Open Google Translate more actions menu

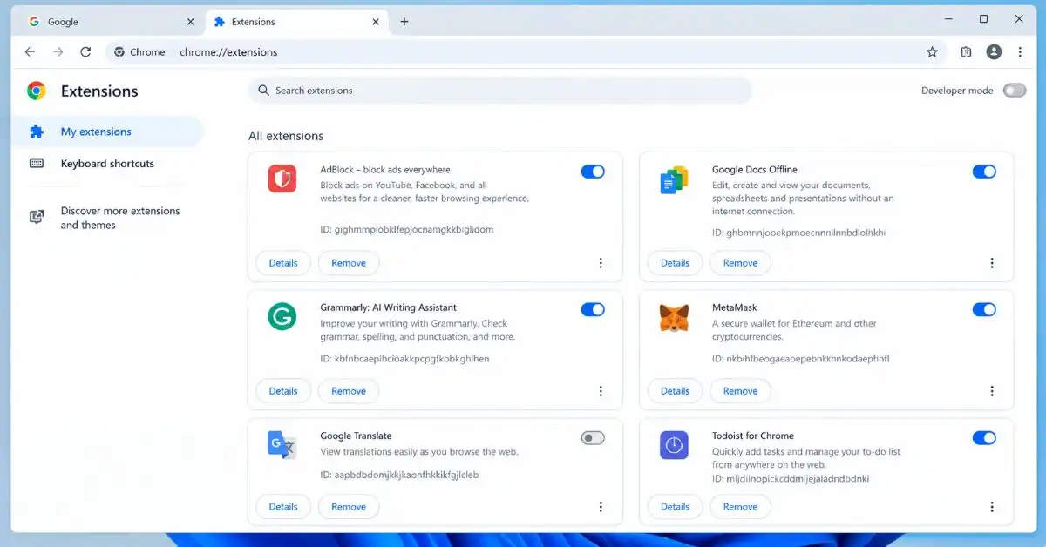click(601, 507)
